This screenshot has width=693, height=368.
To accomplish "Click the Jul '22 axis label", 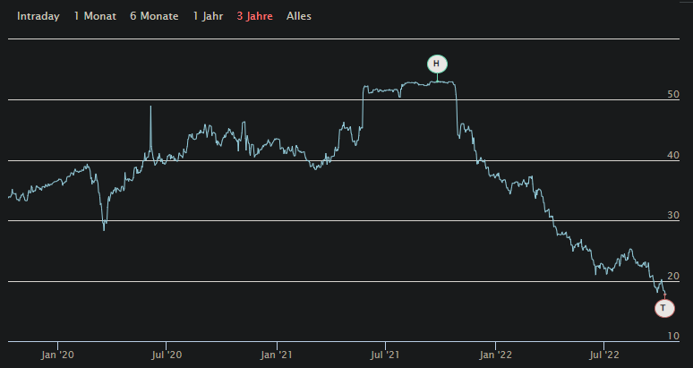I will [604, 355].
